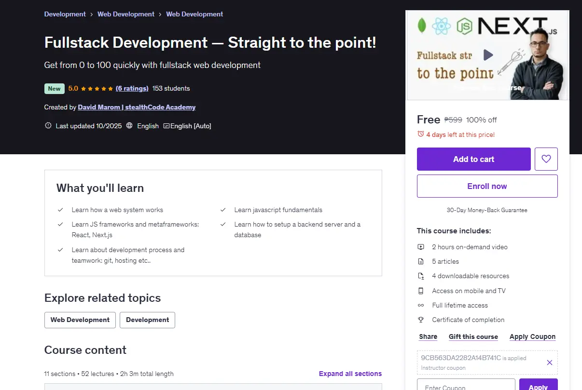Click the downloadable resources icon

pos(421,276)
